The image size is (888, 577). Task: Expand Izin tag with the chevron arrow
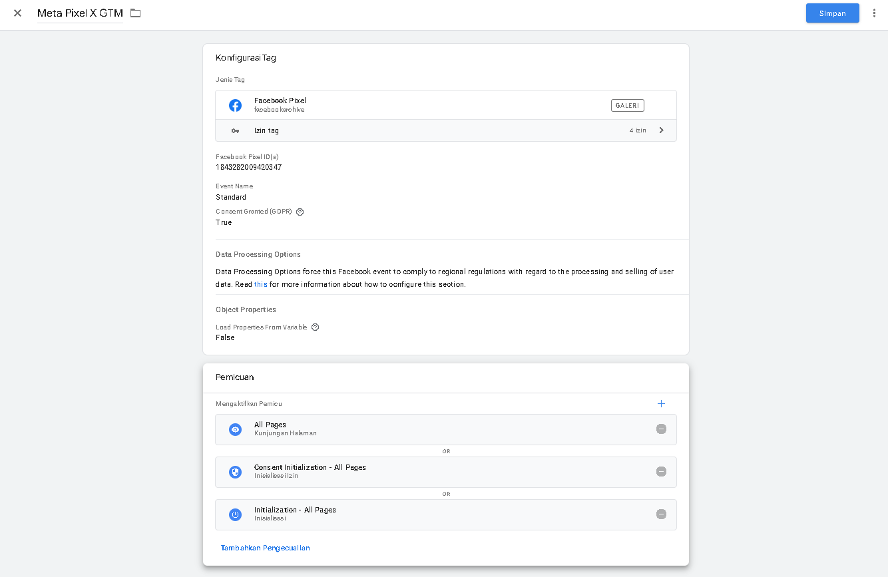(x=661, y=130)
